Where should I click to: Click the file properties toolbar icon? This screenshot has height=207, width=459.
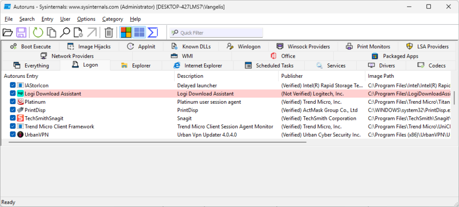point(78,32)
